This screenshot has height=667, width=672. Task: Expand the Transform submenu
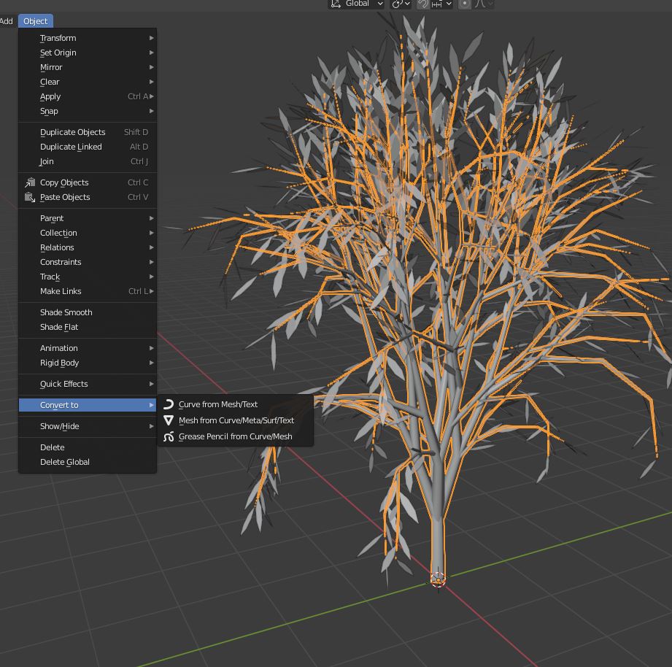tap(88, 38)
